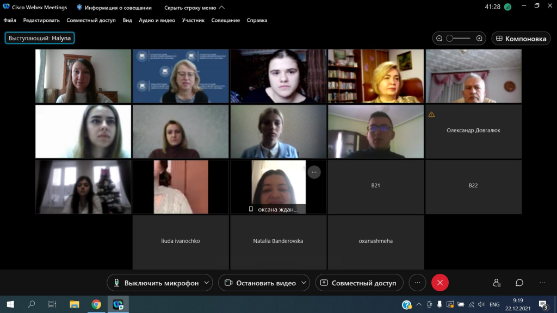This screenshot has height=313, width=557.
Task: Click zoom in magnifier icon
Action: coord(479,39)
